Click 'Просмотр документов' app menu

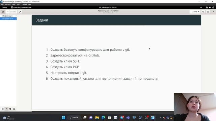coord(21,7)
